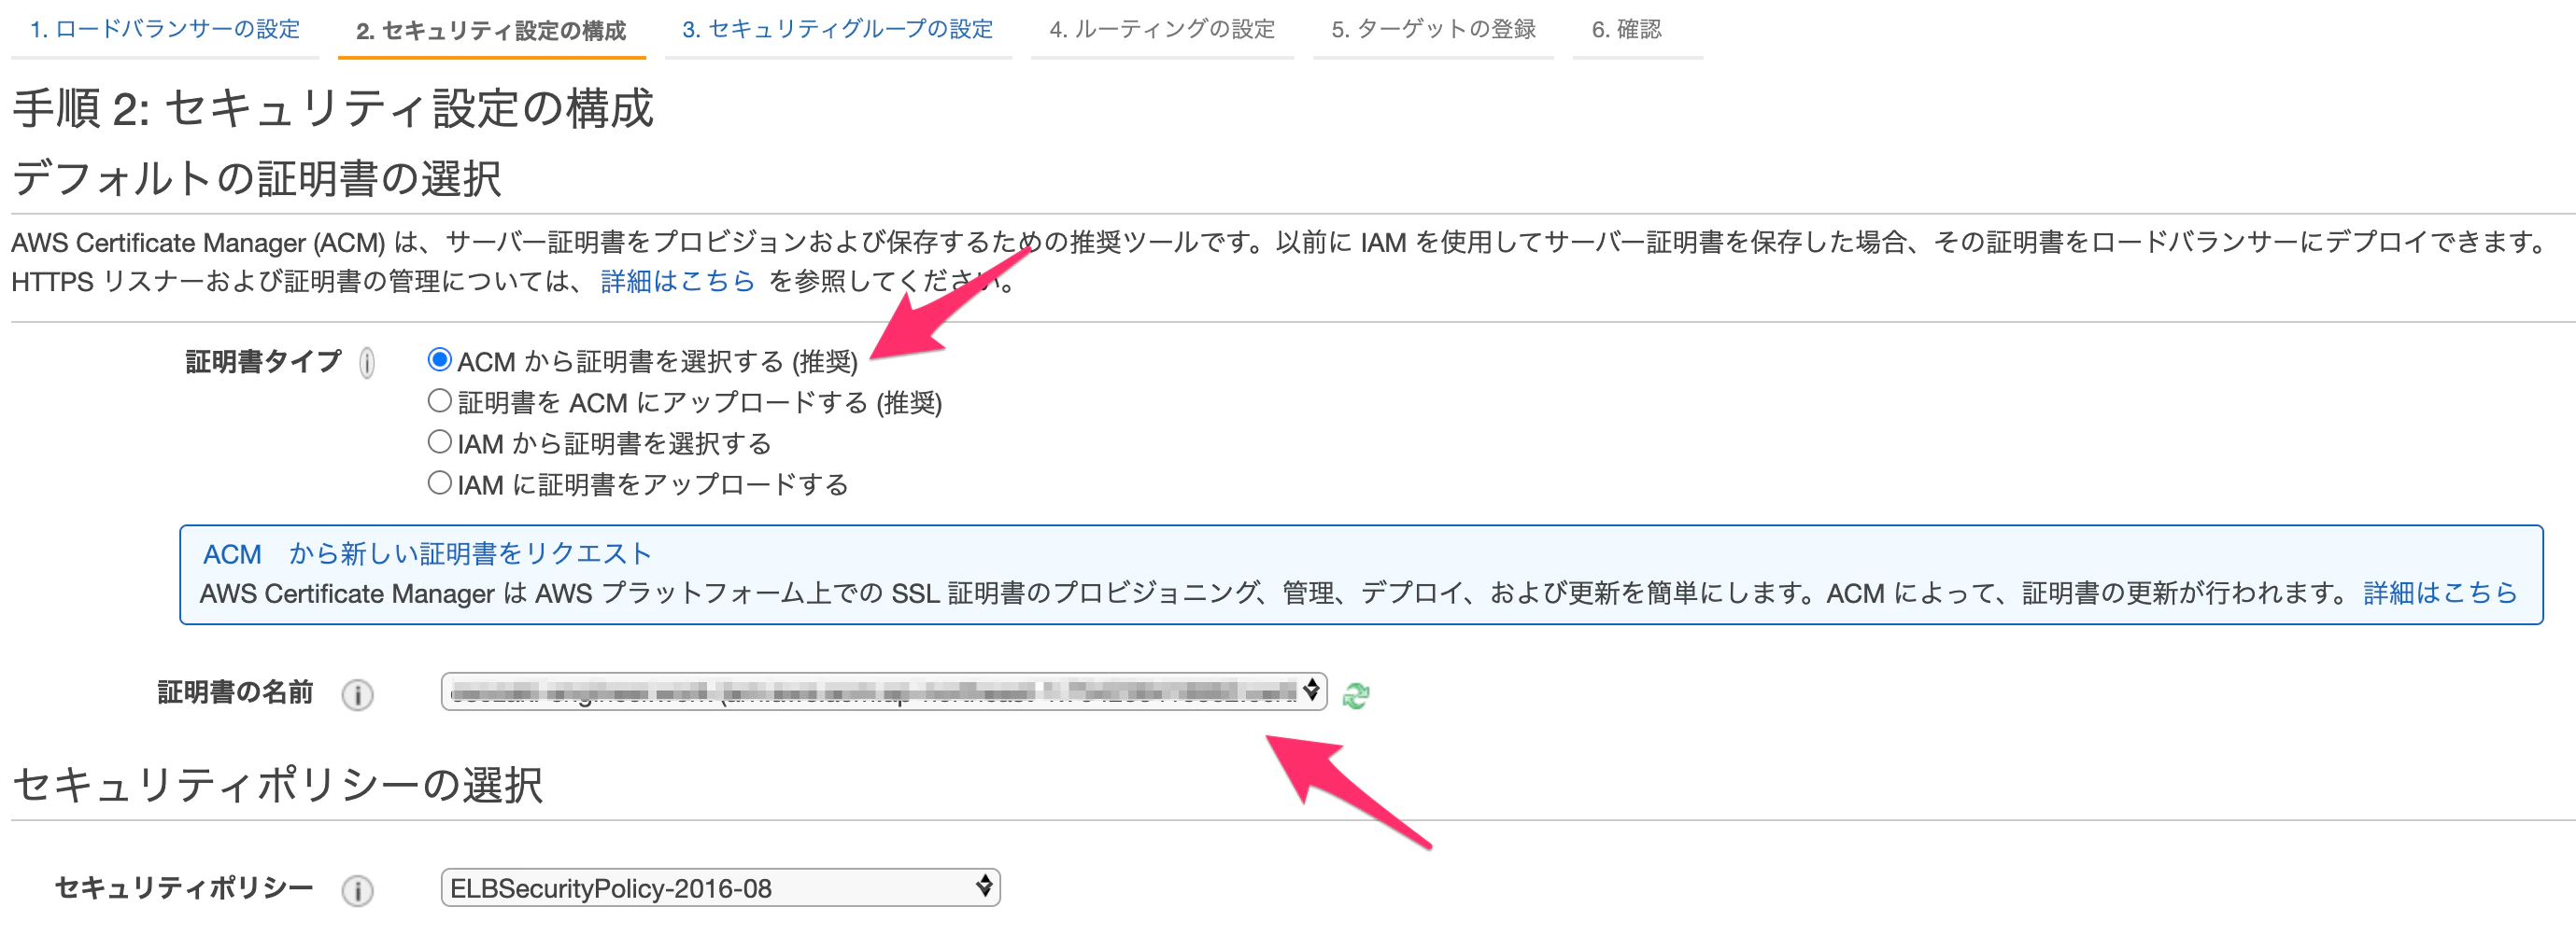This screenshot has width=2576, height=935.
Task: Switch to the 1. ロードバランサーの設定 tab
Action: pos(163,30)
